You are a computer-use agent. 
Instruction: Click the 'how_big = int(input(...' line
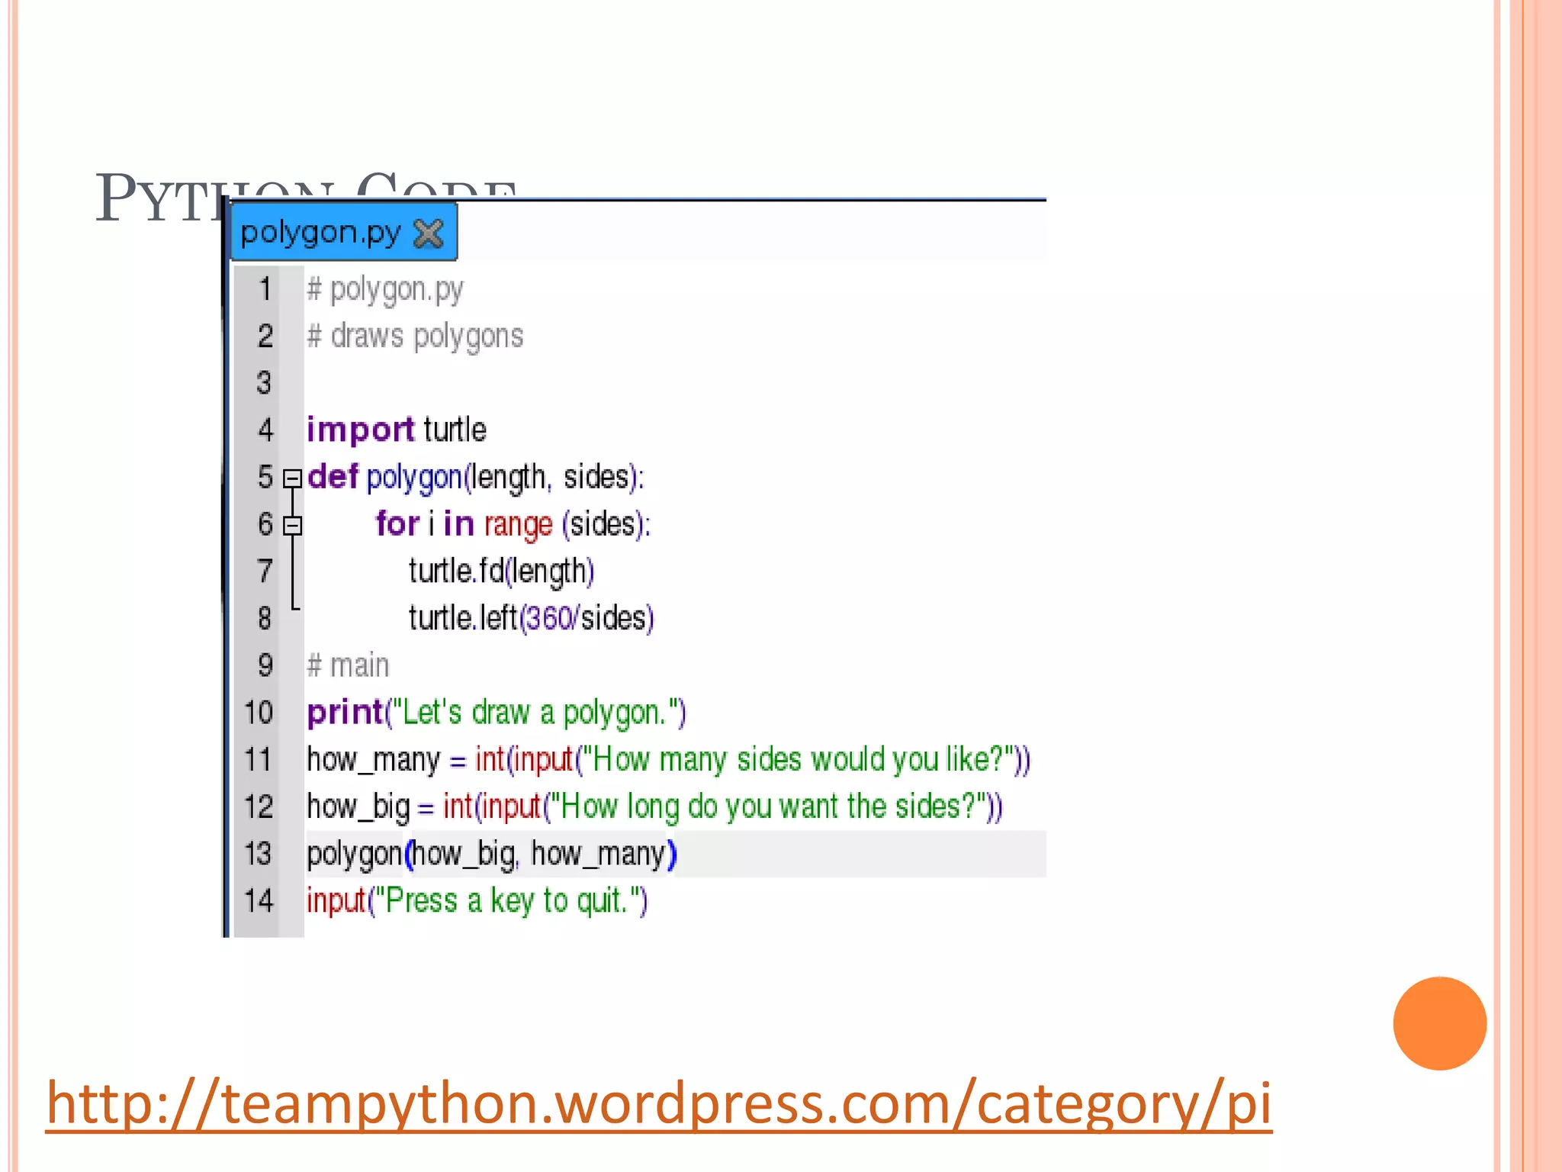655,807
